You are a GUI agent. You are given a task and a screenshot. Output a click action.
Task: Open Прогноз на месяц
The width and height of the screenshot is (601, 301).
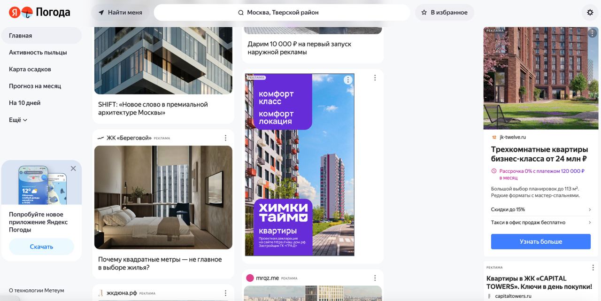(35, 86)
